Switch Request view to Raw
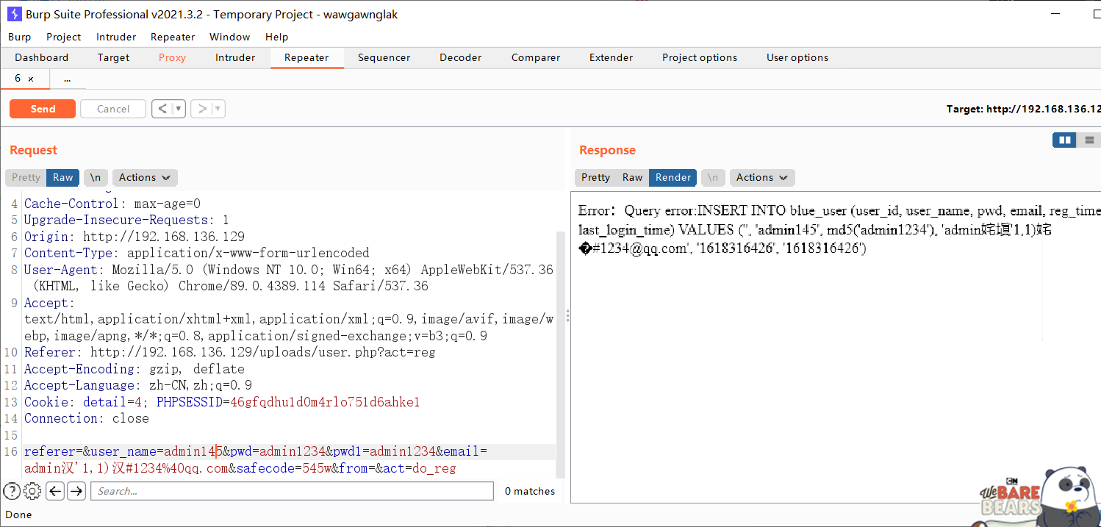 [x=63, y=177]
